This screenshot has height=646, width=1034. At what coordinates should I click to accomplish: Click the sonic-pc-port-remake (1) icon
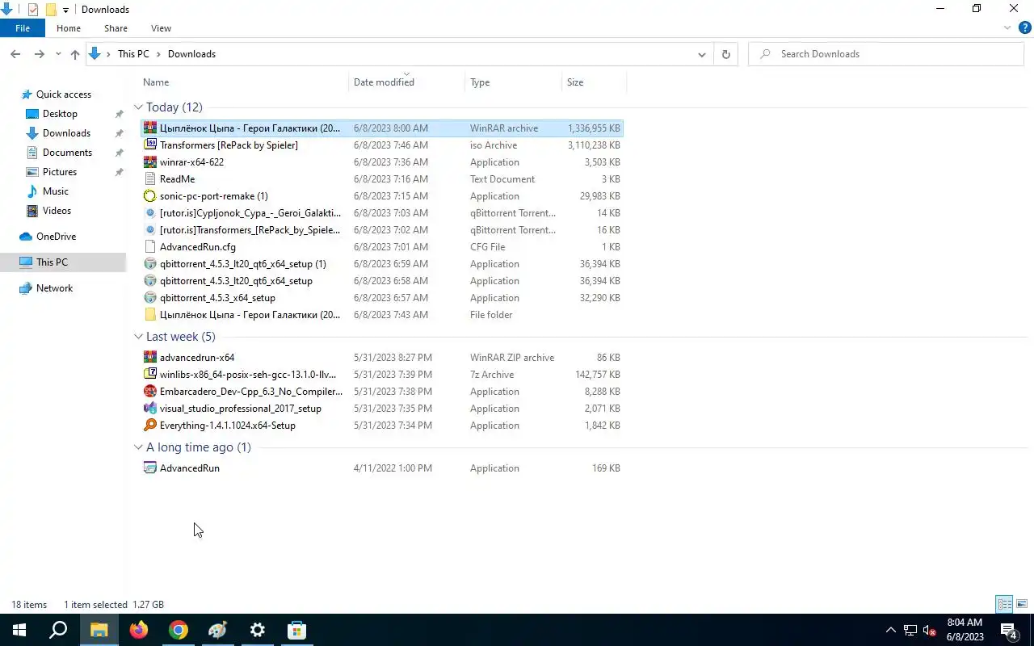[x=149, y=195]
